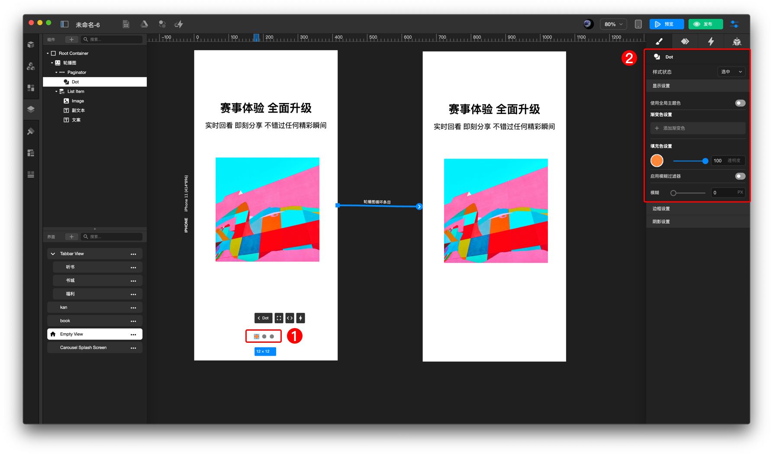Click the triangular drive icon in the toolbar
773x454 pixels.
click(144, 24)
